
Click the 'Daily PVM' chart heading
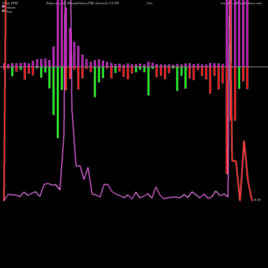[10, 3]
